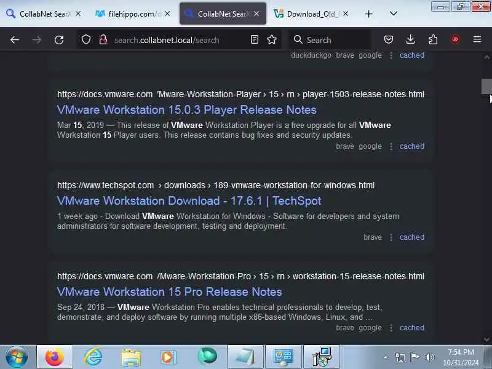Launch Internet Explorer from taskbar
Screen dimensions: 492x369
click(93, 357)
